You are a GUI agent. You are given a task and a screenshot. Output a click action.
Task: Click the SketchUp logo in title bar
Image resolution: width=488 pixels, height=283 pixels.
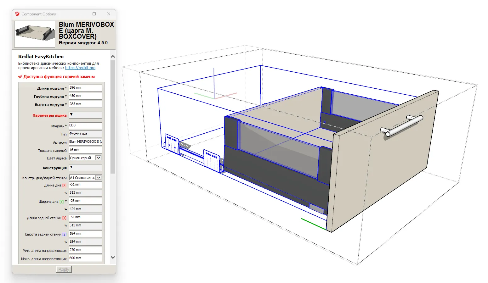point(17,14)
